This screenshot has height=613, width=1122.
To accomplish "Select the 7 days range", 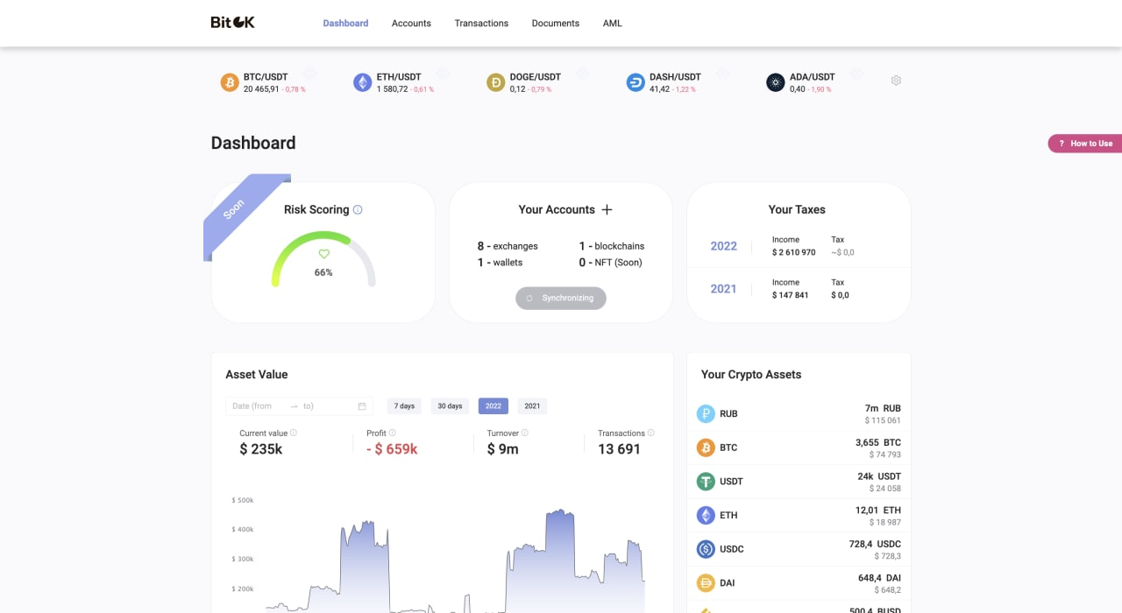I will click(404, 406).
